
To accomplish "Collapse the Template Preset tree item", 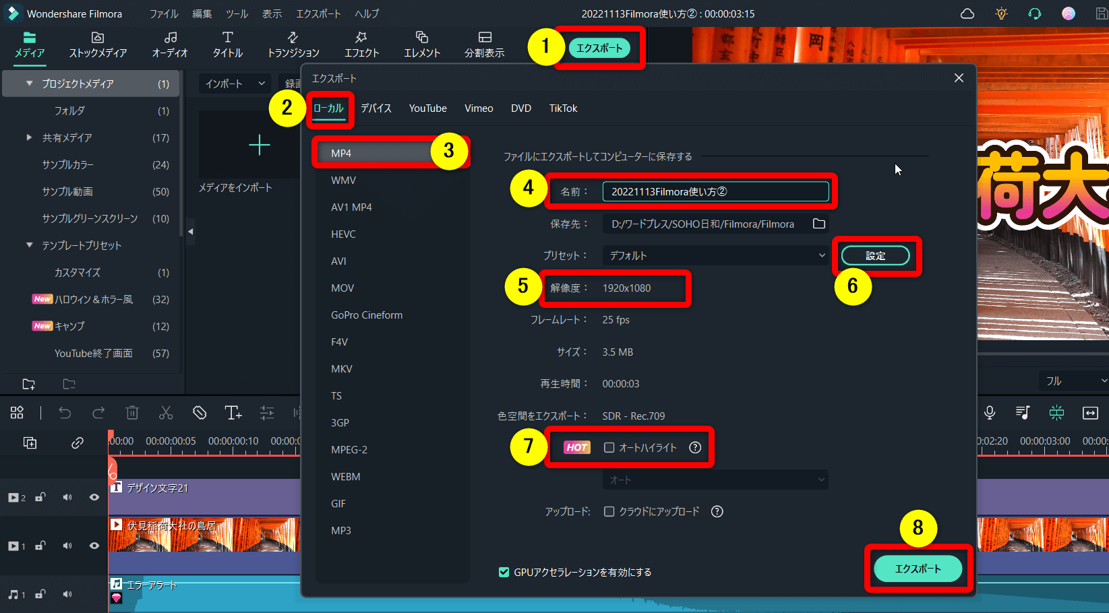I will tap(29, 245).
